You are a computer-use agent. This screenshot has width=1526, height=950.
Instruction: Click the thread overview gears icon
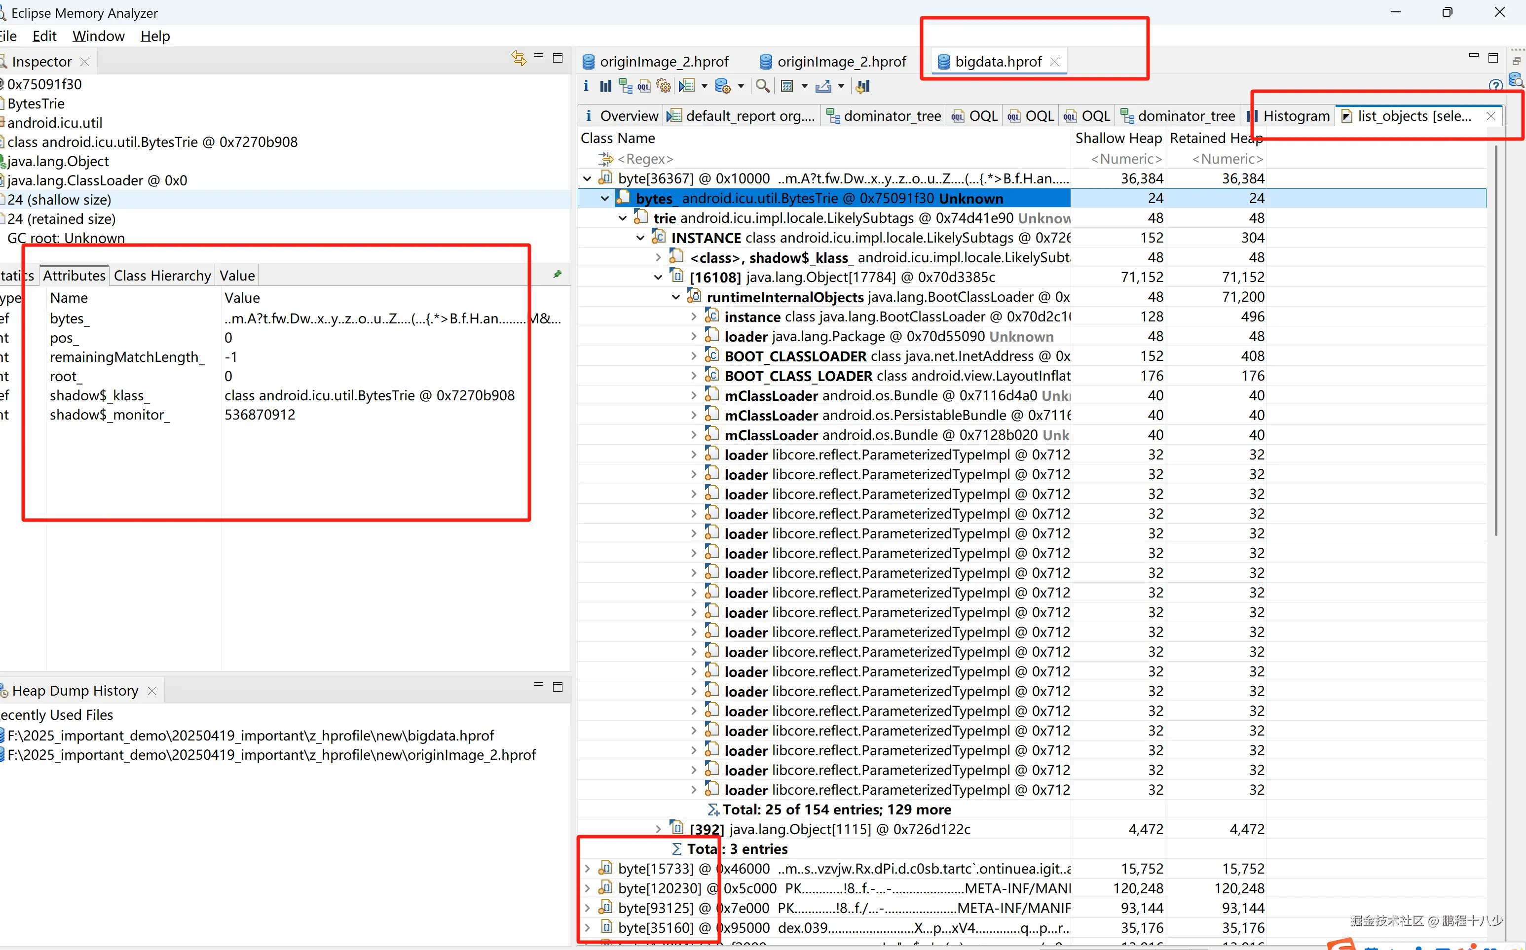(664, 86)
